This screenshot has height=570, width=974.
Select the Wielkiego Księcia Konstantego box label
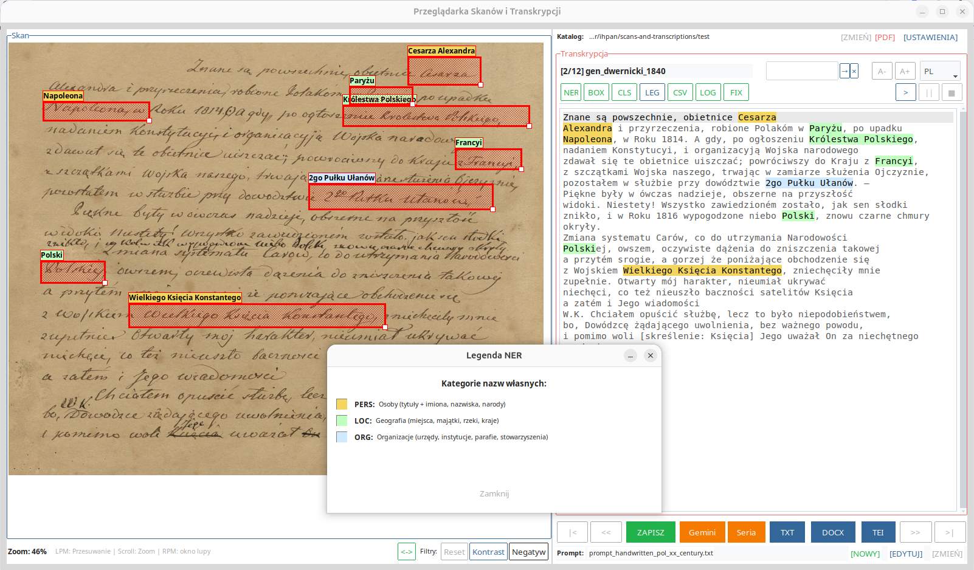click(185, 298)
